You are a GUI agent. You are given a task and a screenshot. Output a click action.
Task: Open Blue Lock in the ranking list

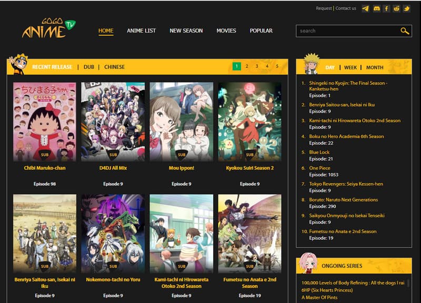(x=319, y=152)
